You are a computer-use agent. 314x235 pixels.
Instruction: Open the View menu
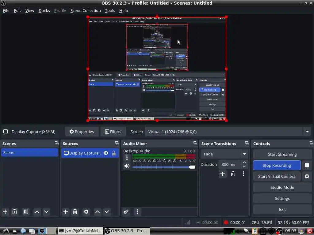[x=30, y=11]
